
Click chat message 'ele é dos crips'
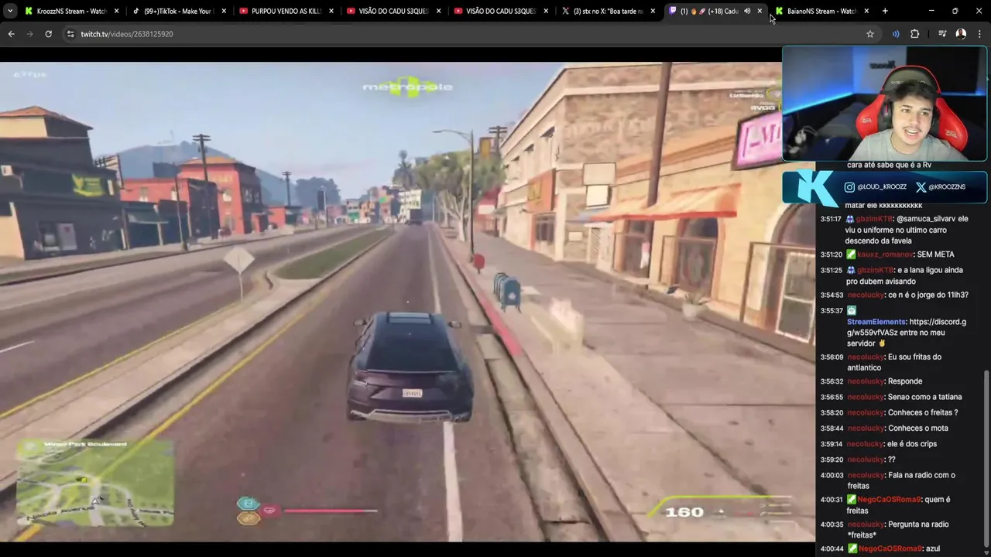[912, 444]
